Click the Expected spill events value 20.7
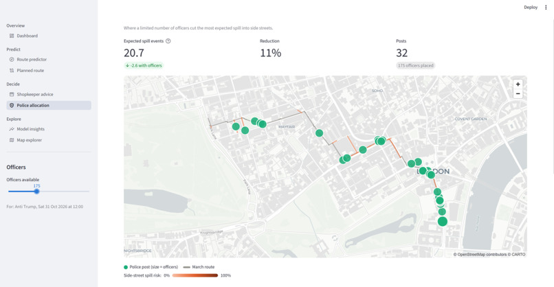This screenshot has width=554, height=287. coord(134,53)
